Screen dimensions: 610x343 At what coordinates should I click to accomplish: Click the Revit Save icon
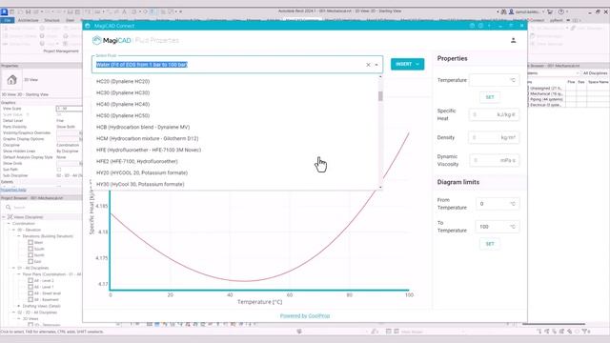tap(28, 12)
